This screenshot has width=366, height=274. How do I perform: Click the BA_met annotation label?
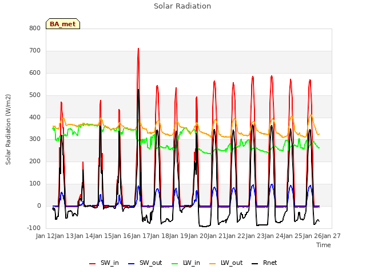click(63, 24)
